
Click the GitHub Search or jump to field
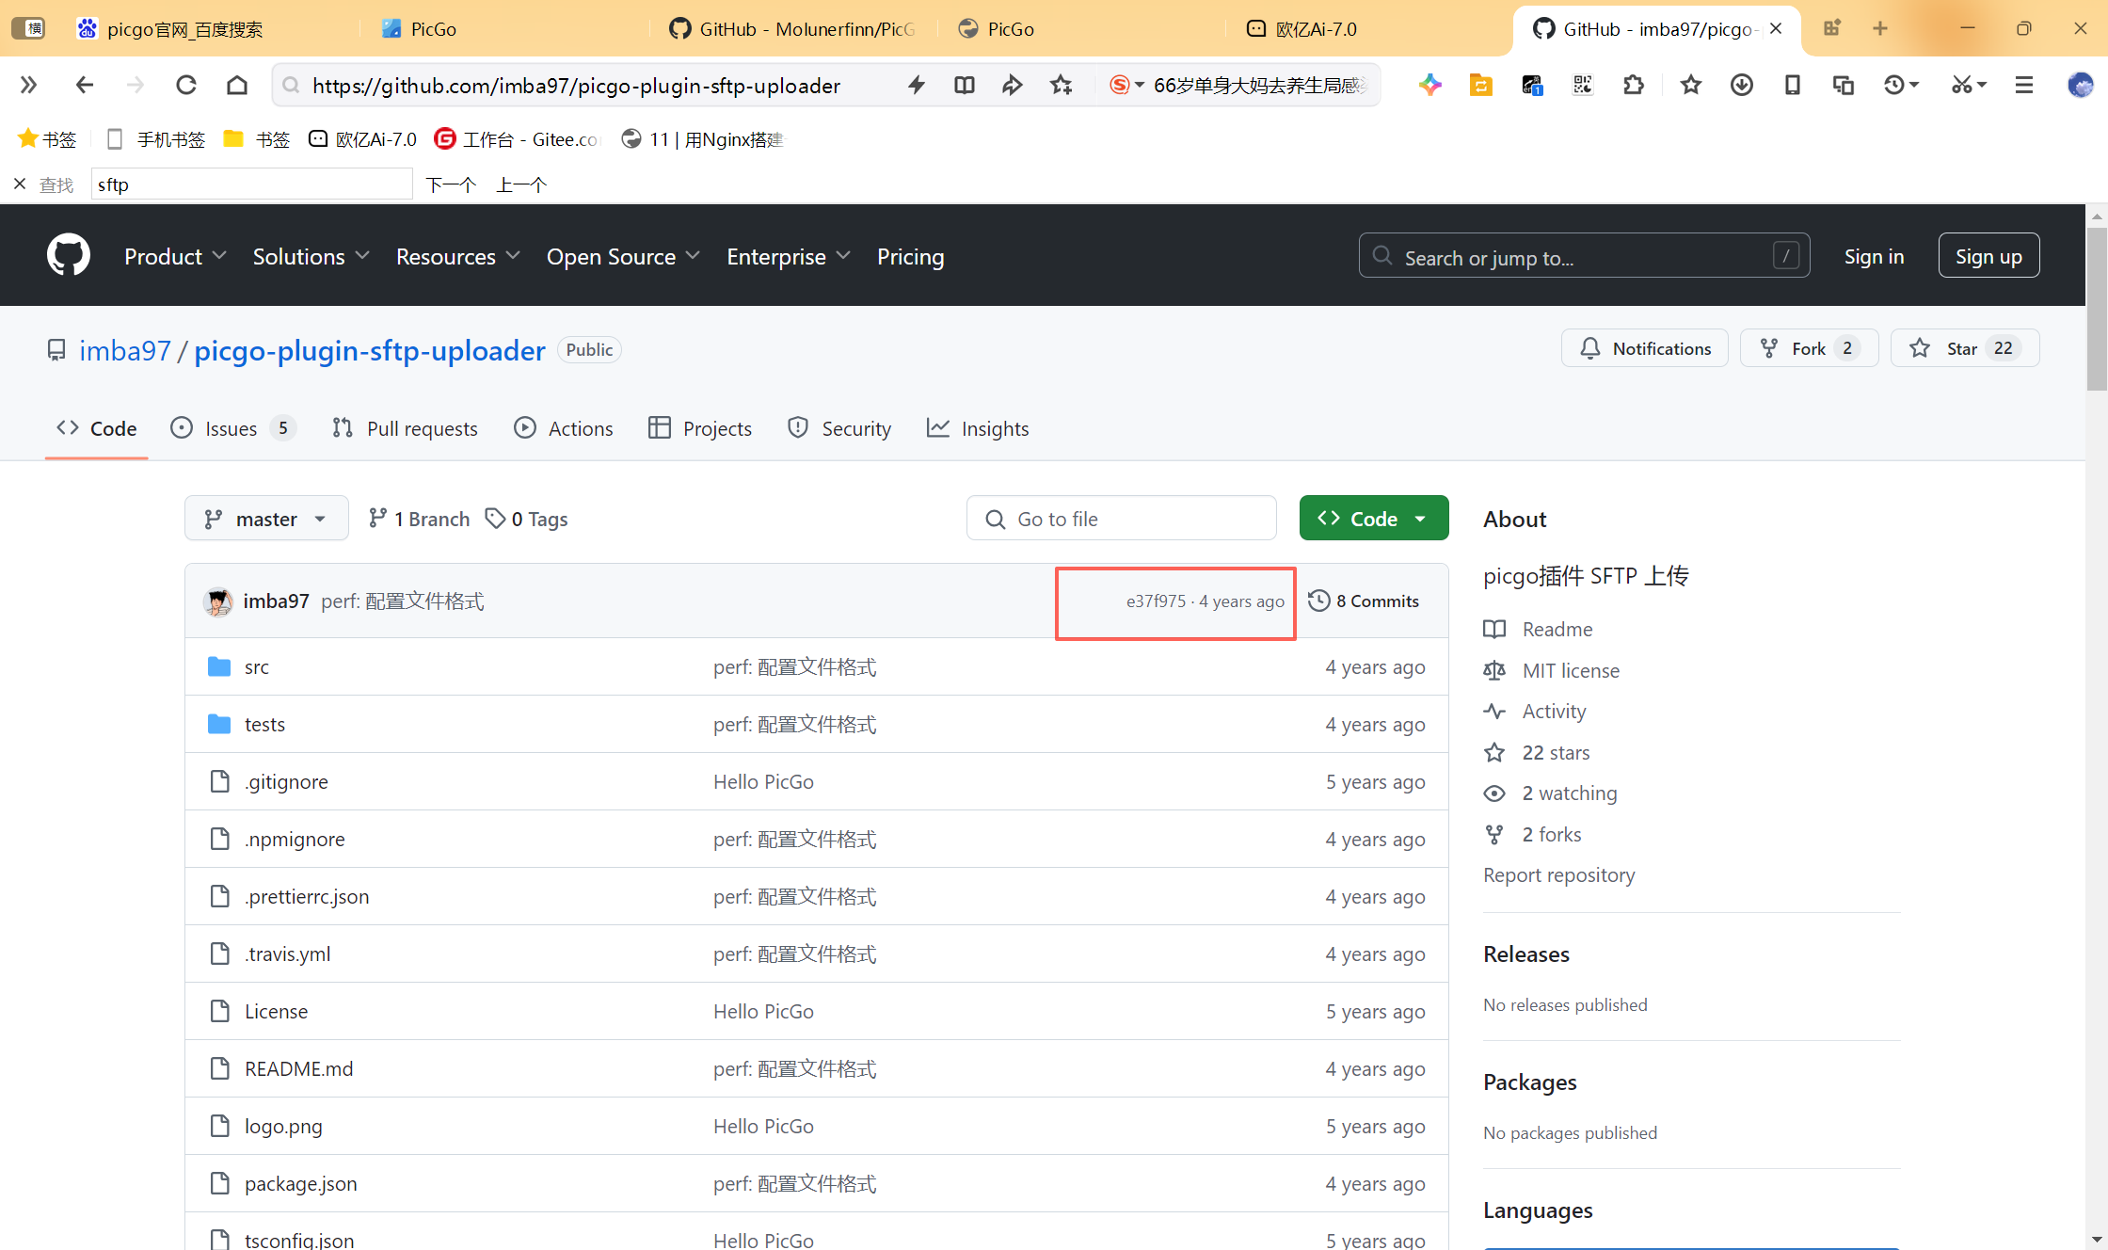pyautogui.click(x=1584, y=256)
